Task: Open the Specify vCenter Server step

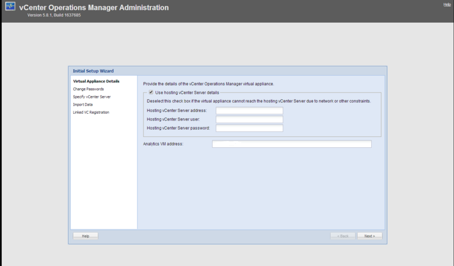Action: pyautogui.click(x=91, y=97)
